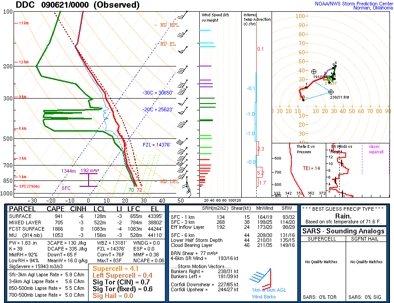
Task: Click the Sfc-3km Agl Lapse Rate line
Action: click(47, 275)
